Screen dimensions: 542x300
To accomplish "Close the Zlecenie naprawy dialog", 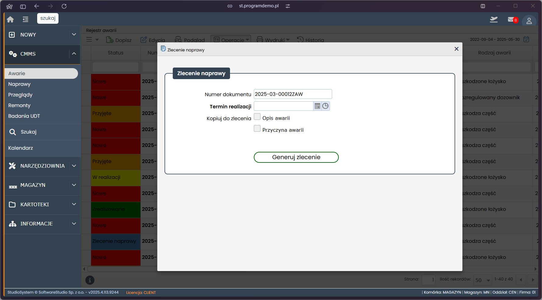I will 456,49.
